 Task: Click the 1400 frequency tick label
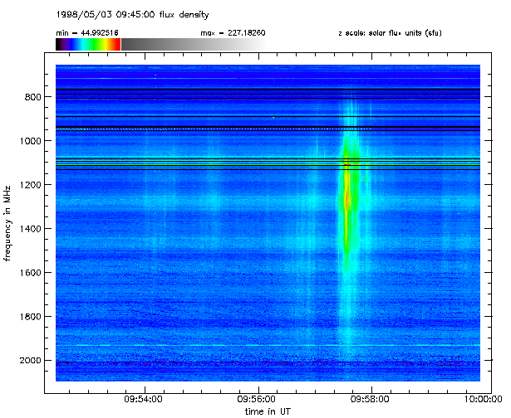(30, 229)
